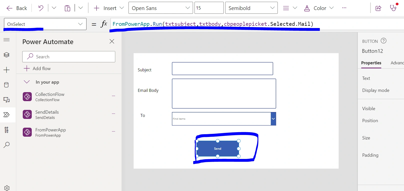Screen dimensions: 404x191
Task: Open the App checker stethoscope icon
Action: click(393, 8)
